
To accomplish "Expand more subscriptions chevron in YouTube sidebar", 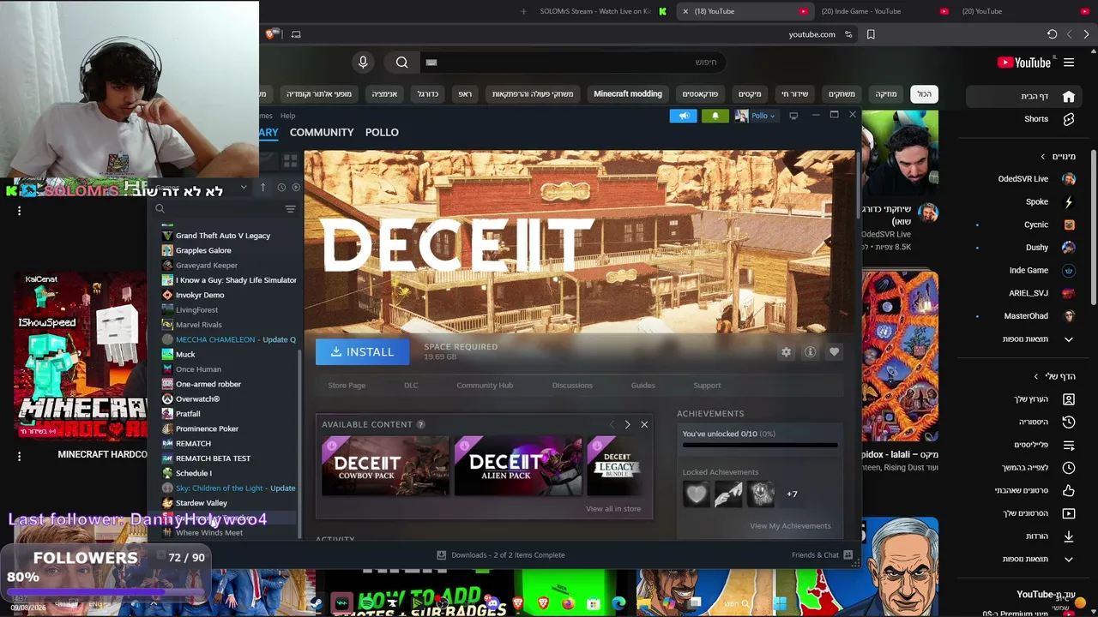I will pyautogui.click(x=1069, y=339).
